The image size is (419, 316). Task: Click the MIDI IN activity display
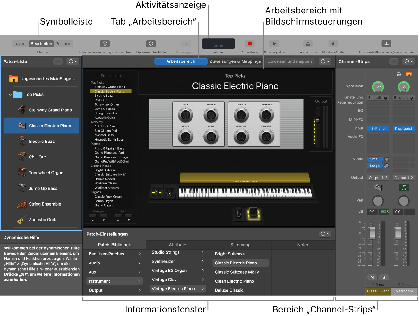pos(218,44)
